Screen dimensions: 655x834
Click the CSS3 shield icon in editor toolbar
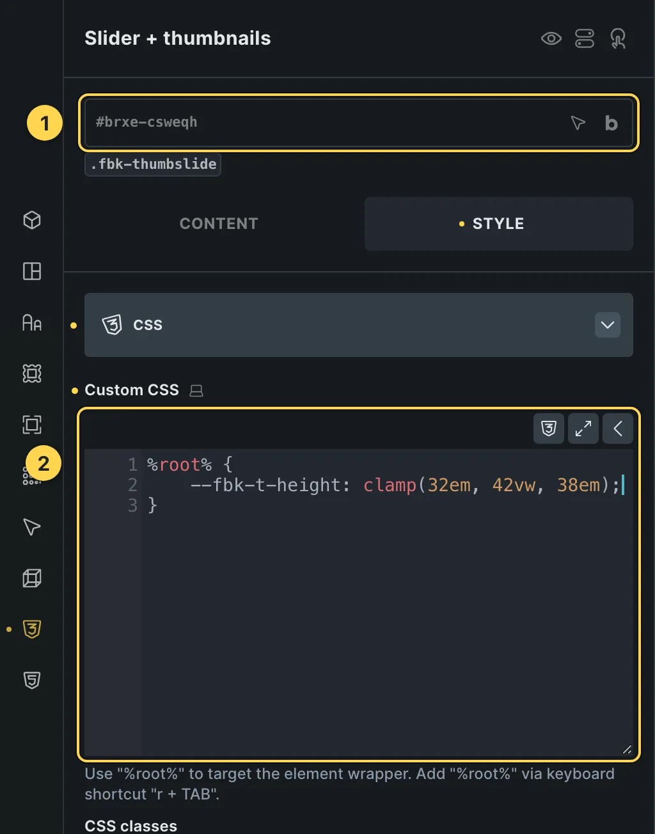549,429
